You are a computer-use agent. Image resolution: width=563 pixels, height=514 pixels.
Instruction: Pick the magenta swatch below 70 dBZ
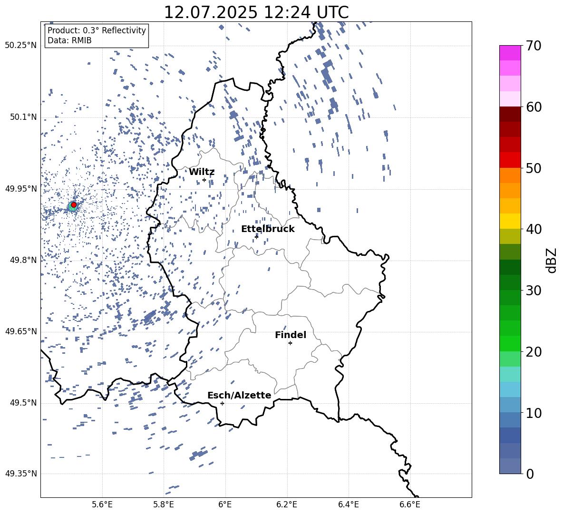pos(510,53)
